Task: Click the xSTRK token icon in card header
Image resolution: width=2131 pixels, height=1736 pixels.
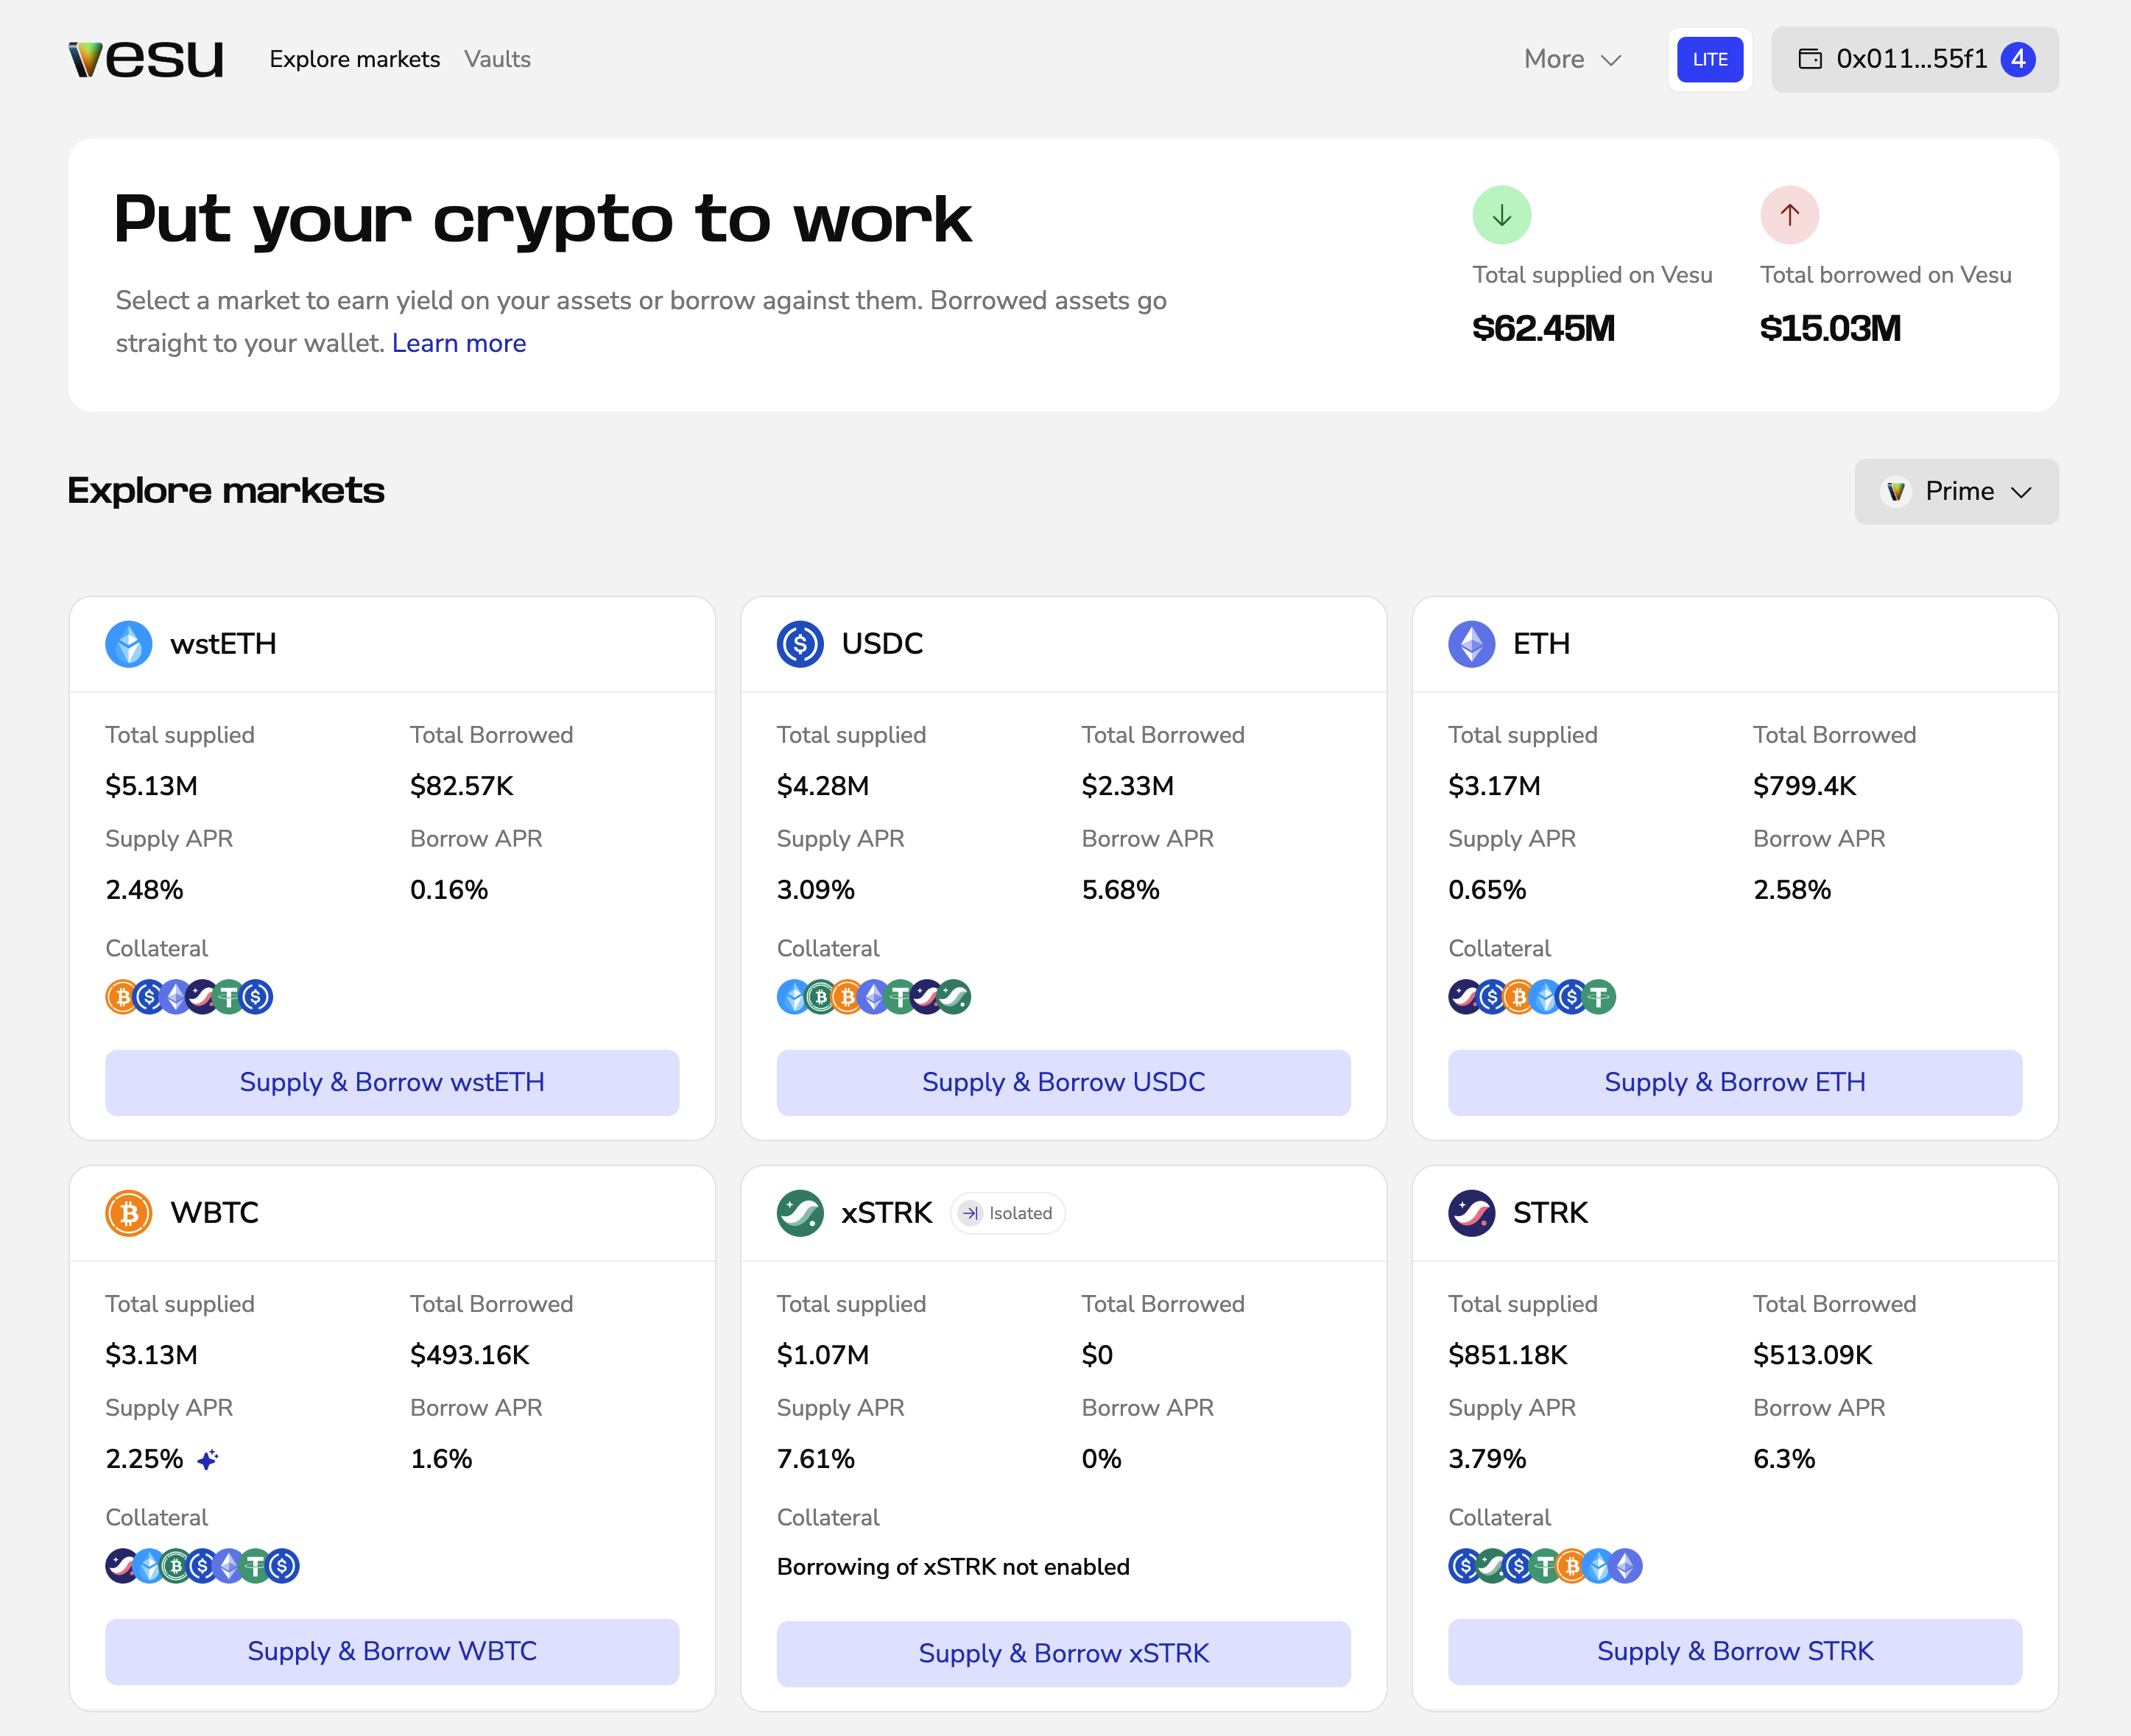Action: coord(800,1213)
